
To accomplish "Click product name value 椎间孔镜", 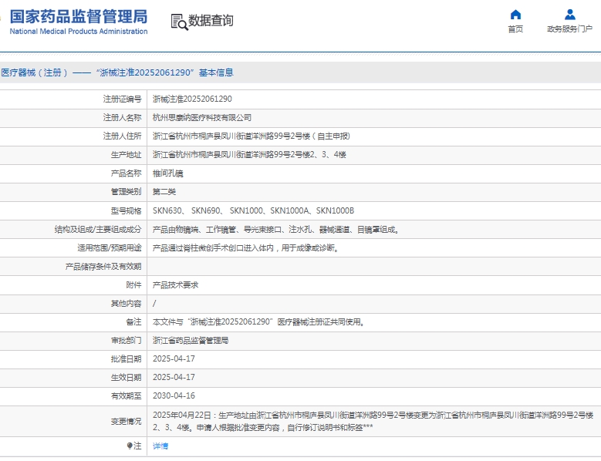I will (x=168, y=173).
